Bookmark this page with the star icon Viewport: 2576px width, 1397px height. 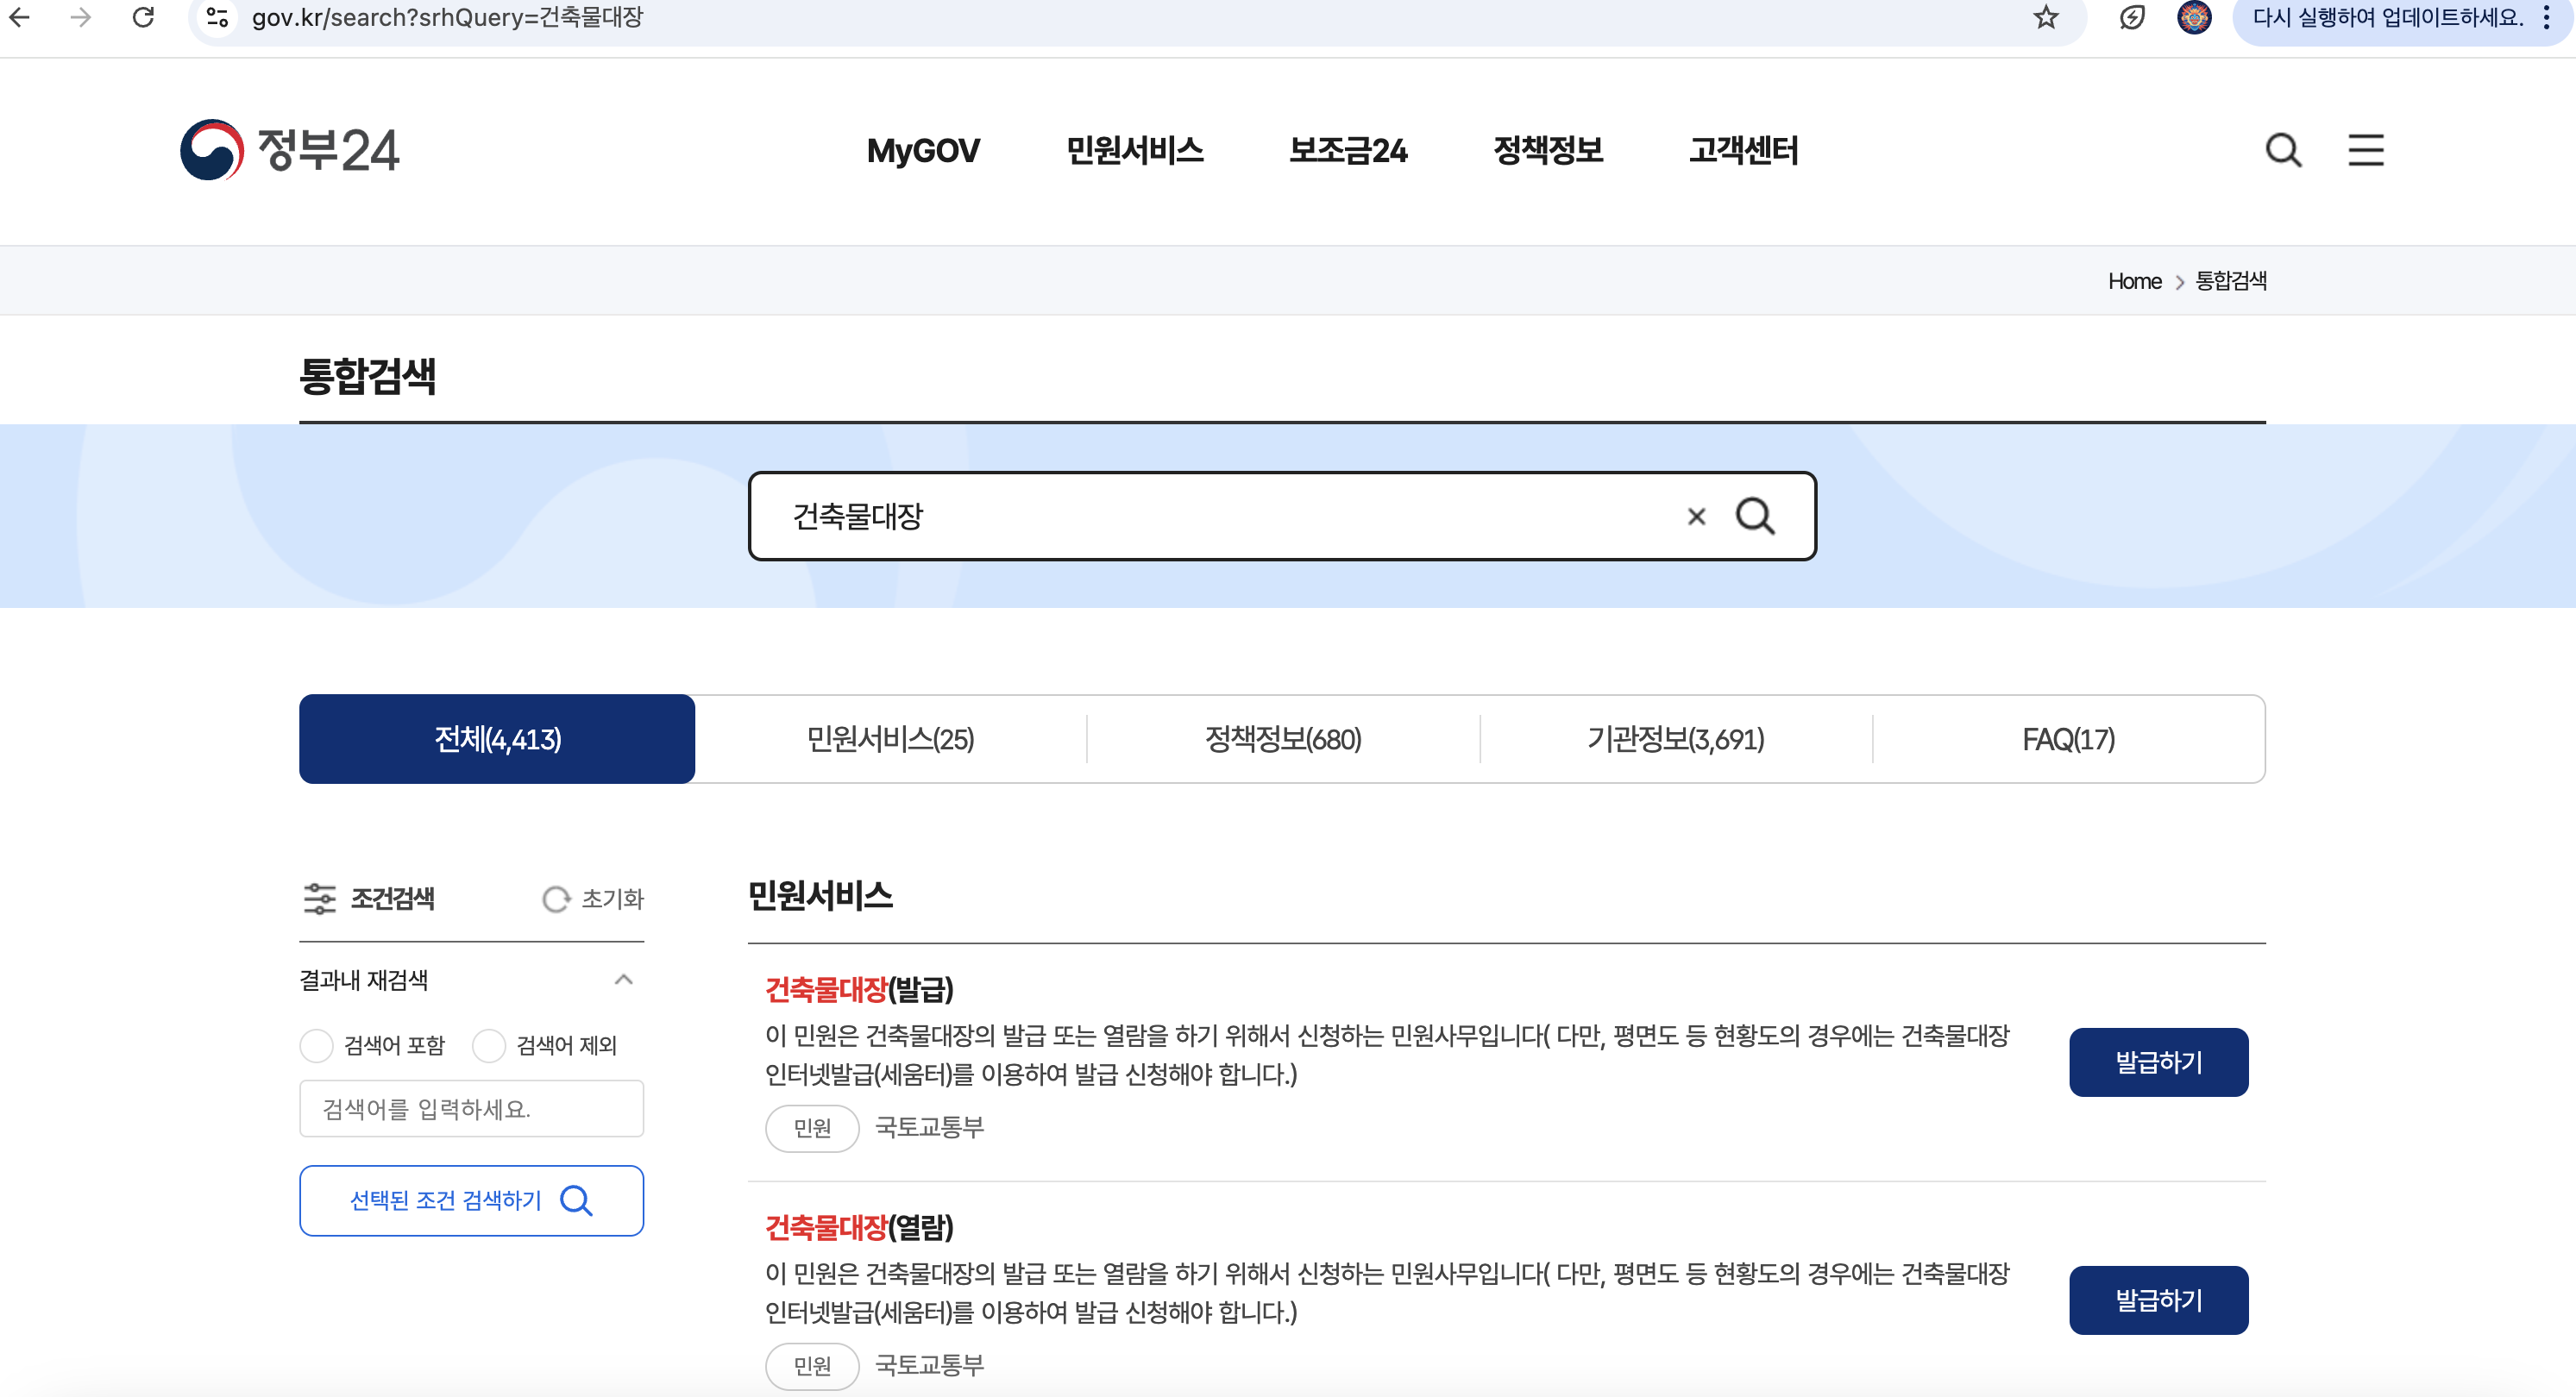pyautogui.click(x=2046, y=17)
